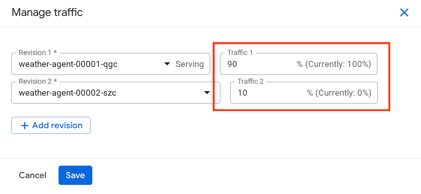Click the "Revision 1" field label
Viewport: 421px width, 194px height.
37,53
